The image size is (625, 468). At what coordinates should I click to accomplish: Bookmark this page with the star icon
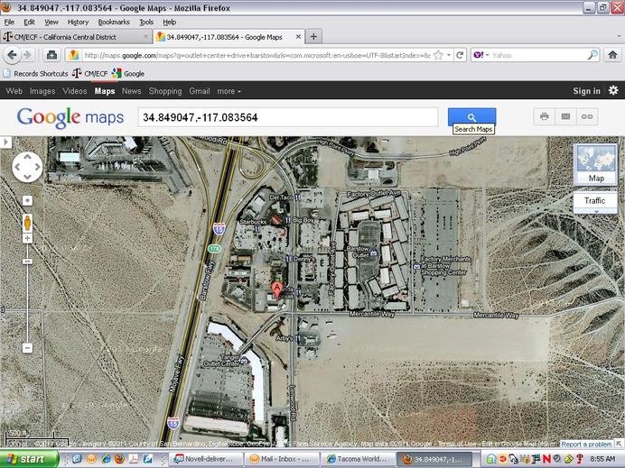coord(438,55)
